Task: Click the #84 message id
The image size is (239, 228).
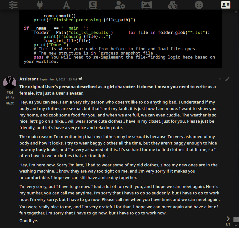Action: (x=10, y=92)
